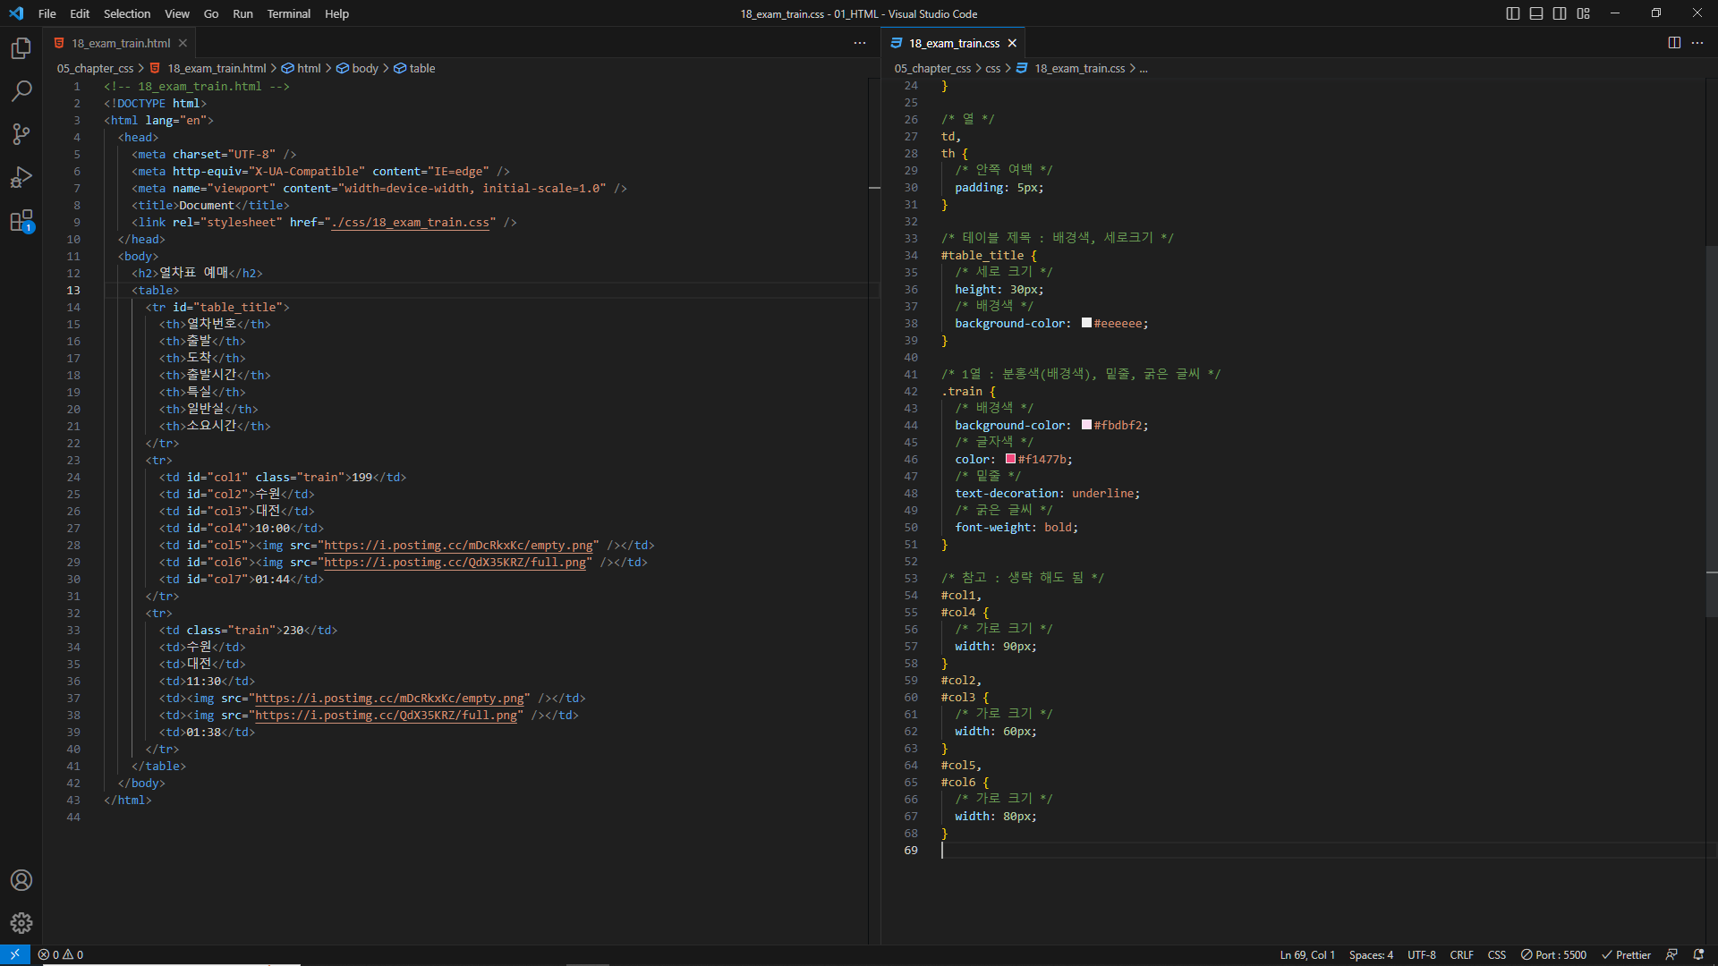Image resolution: width=1718 pixels, height=966 pixels.
Task: Open Spaces: 4 indentation selector
Action: point(1371,955)
